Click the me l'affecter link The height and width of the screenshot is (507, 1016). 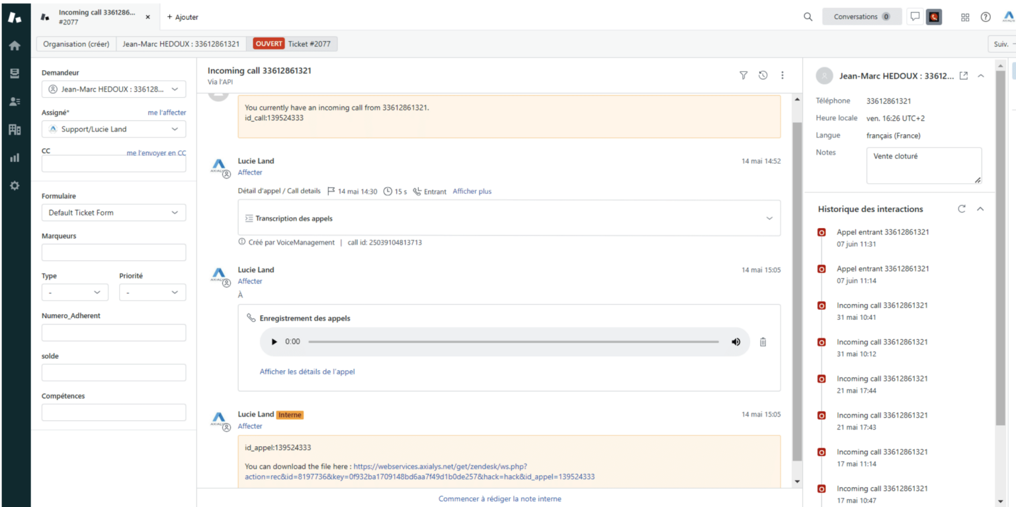[x=167, y=112]
